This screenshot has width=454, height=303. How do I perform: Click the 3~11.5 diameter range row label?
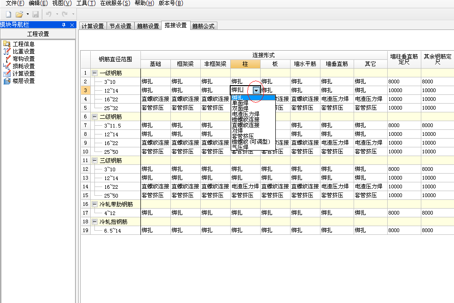pyautogui.click(x=113, y=126)
